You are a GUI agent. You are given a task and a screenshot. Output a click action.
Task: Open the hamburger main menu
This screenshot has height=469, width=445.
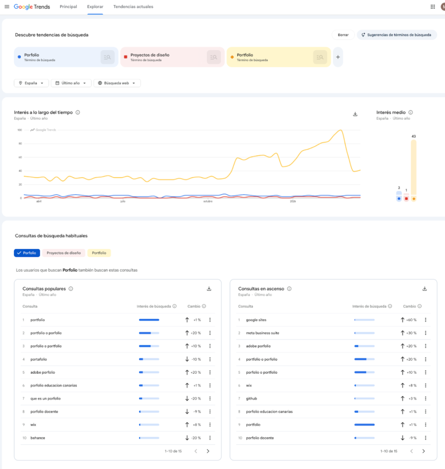pyautogui.click(x=6, y=7)
